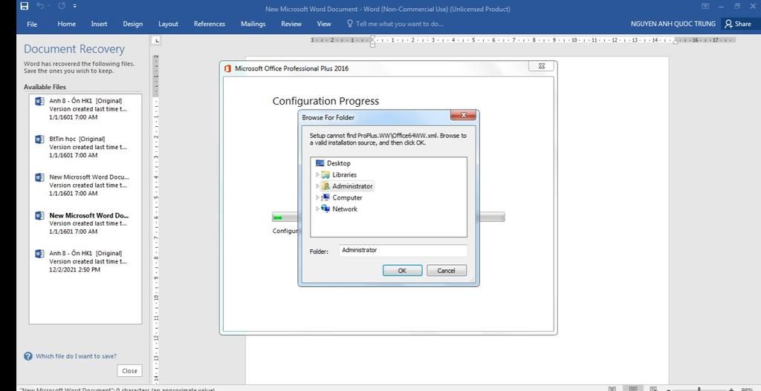Viewport: 761px width, 391px height.
Task: Switch to the Layout tab
Action: [x=168, y=24]
